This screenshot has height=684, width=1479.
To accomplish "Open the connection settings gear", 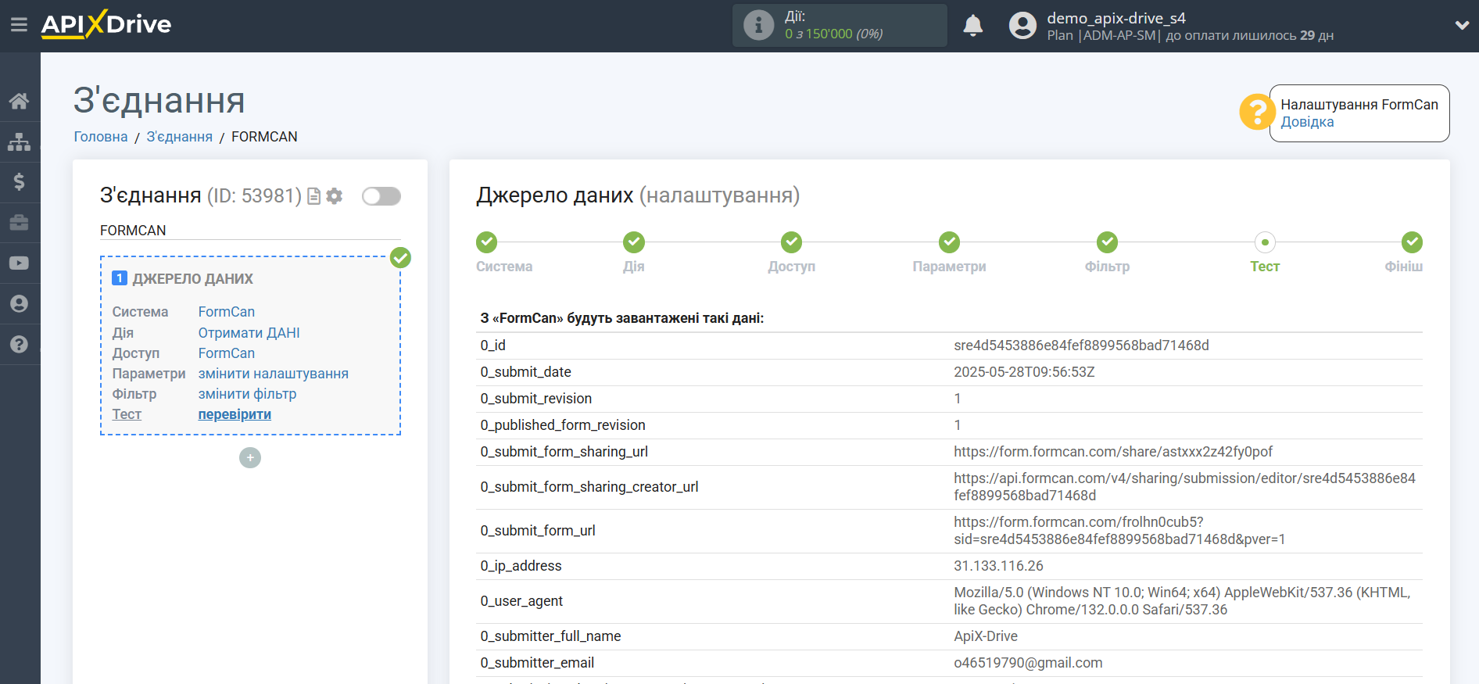I will coord(335,196).
